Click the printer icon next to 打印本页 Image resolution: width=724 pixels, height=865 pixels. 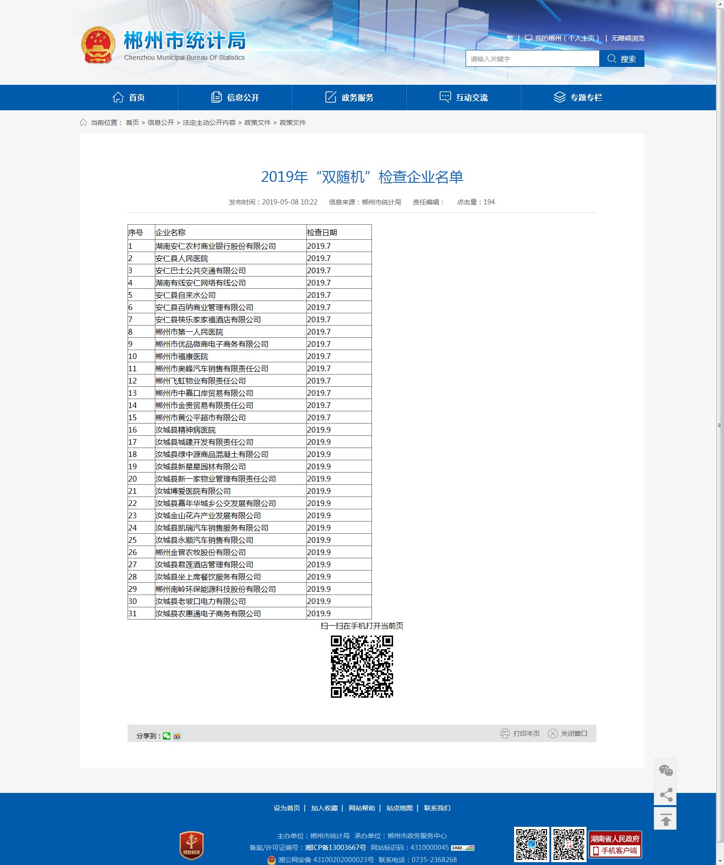[x=505, y=734]
